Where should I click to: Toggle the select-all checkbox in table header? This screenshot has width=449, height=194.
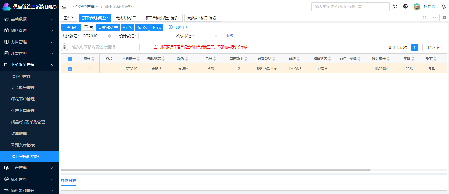tap(70, 59)
